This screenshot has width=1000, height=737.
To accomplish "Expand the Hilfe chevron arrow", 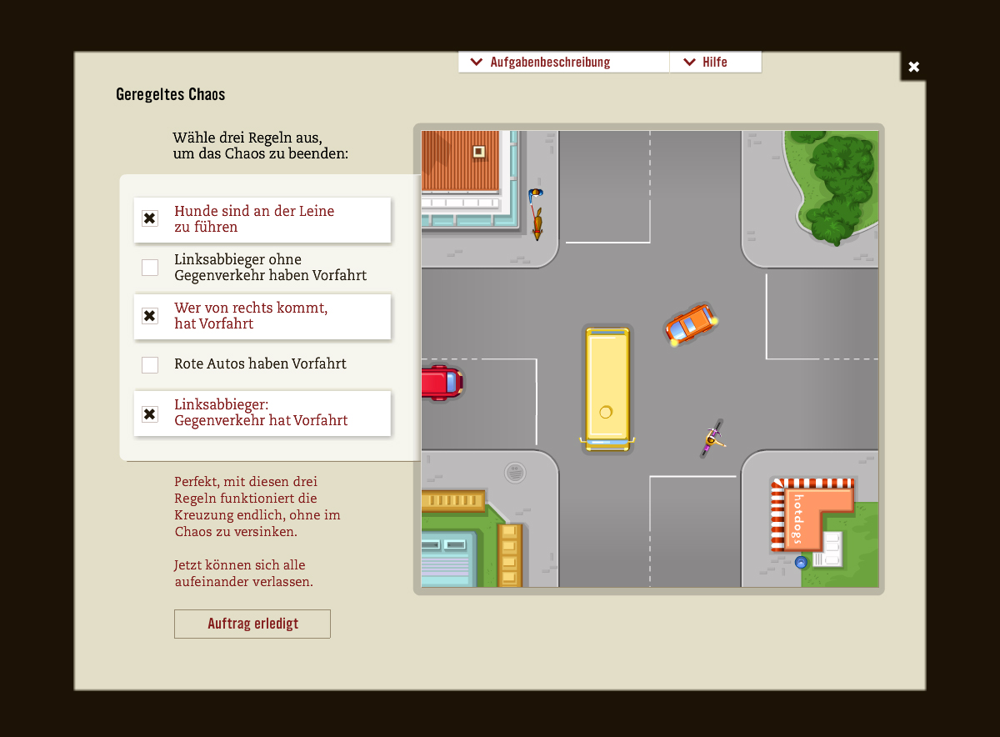I will click(689, 63).
